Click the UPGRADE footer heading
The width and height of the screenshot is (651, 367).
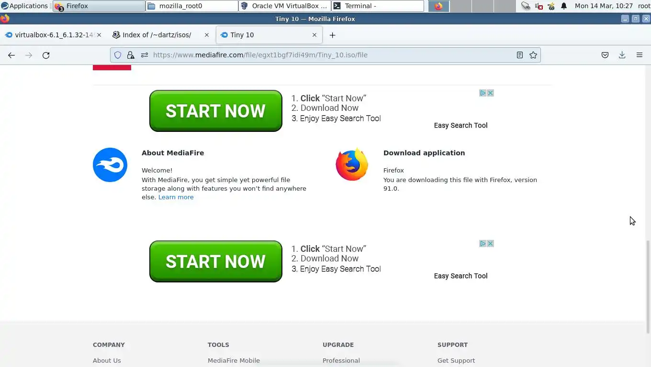pyautogui.click(x=338, y=345)
